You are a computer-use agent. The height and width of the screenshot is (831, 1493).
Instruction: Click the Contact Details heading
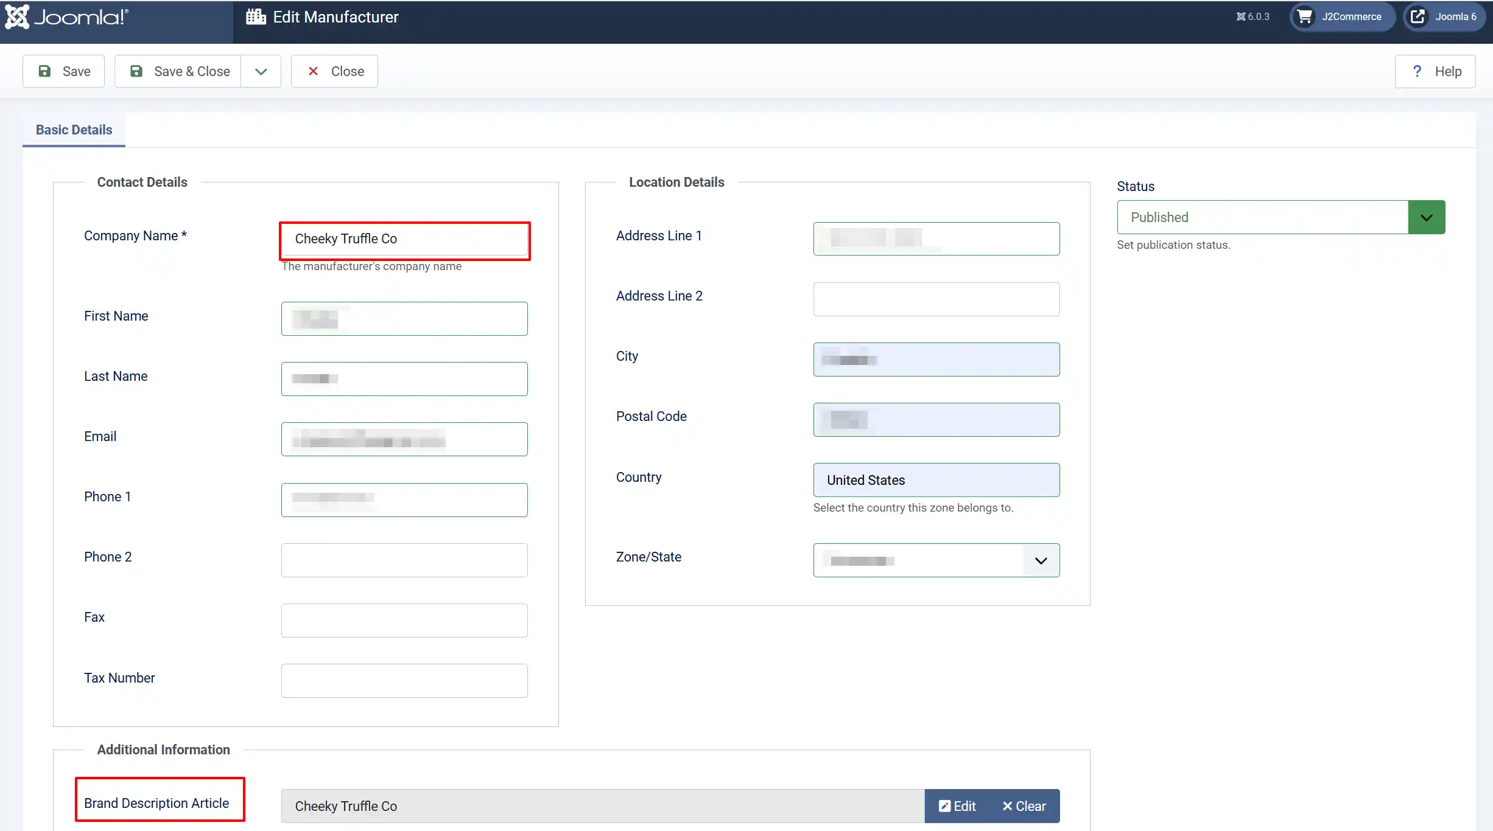[142, 182]
